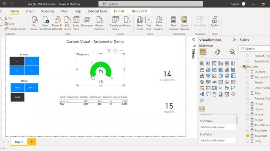The width and height of the screenshot is (270, 151).
Task: Click the End Value field well
Action: [217, 141]
